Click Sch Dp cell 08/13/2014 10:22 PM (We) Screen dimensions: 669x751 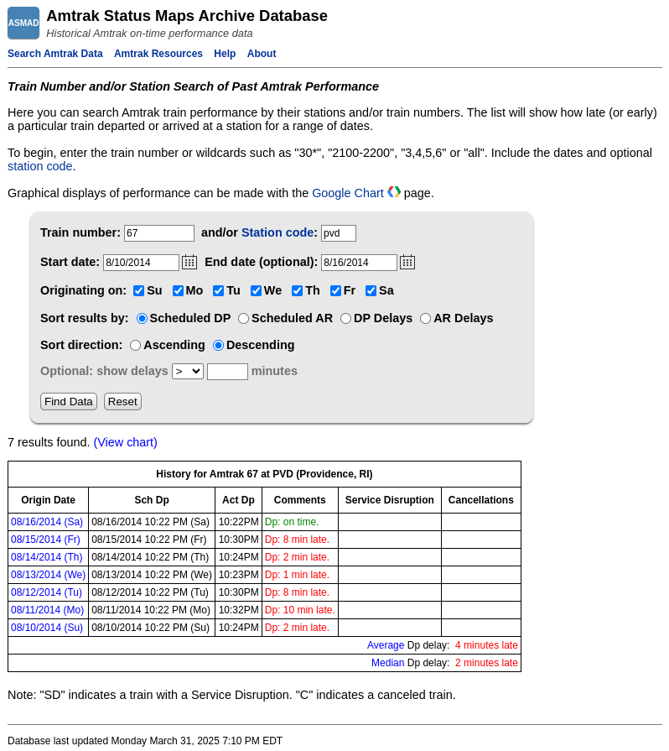pyautogui.click(x=151, y=575)
